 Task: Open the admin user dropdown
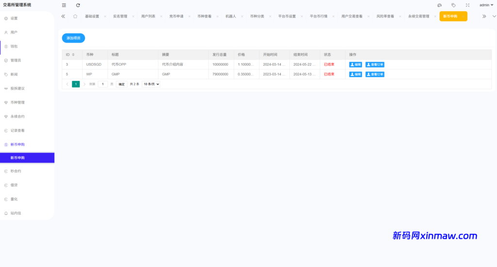coord(486,5)
